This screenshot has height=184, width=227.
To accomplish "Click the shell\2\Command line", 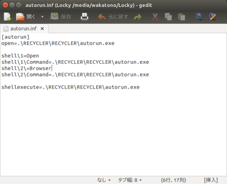I will tap(75, 74).
